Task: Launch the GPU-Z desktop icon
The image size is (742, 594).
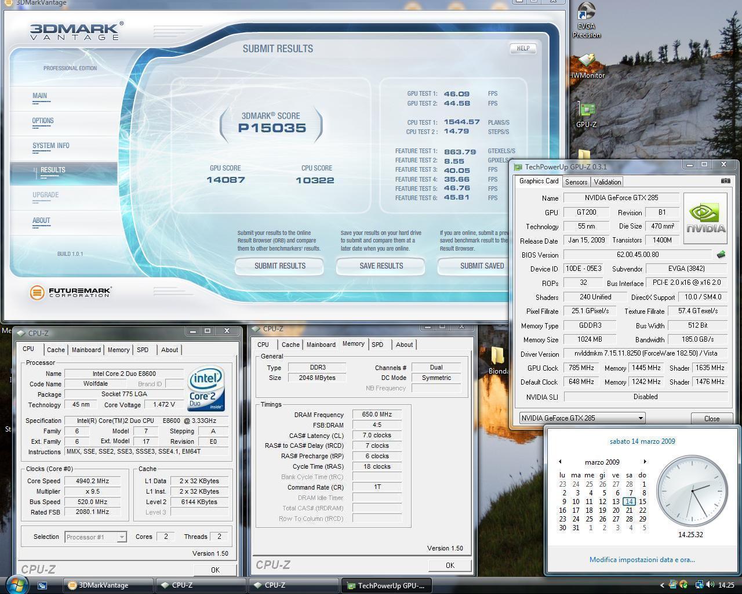Action: tap(587, 115)
